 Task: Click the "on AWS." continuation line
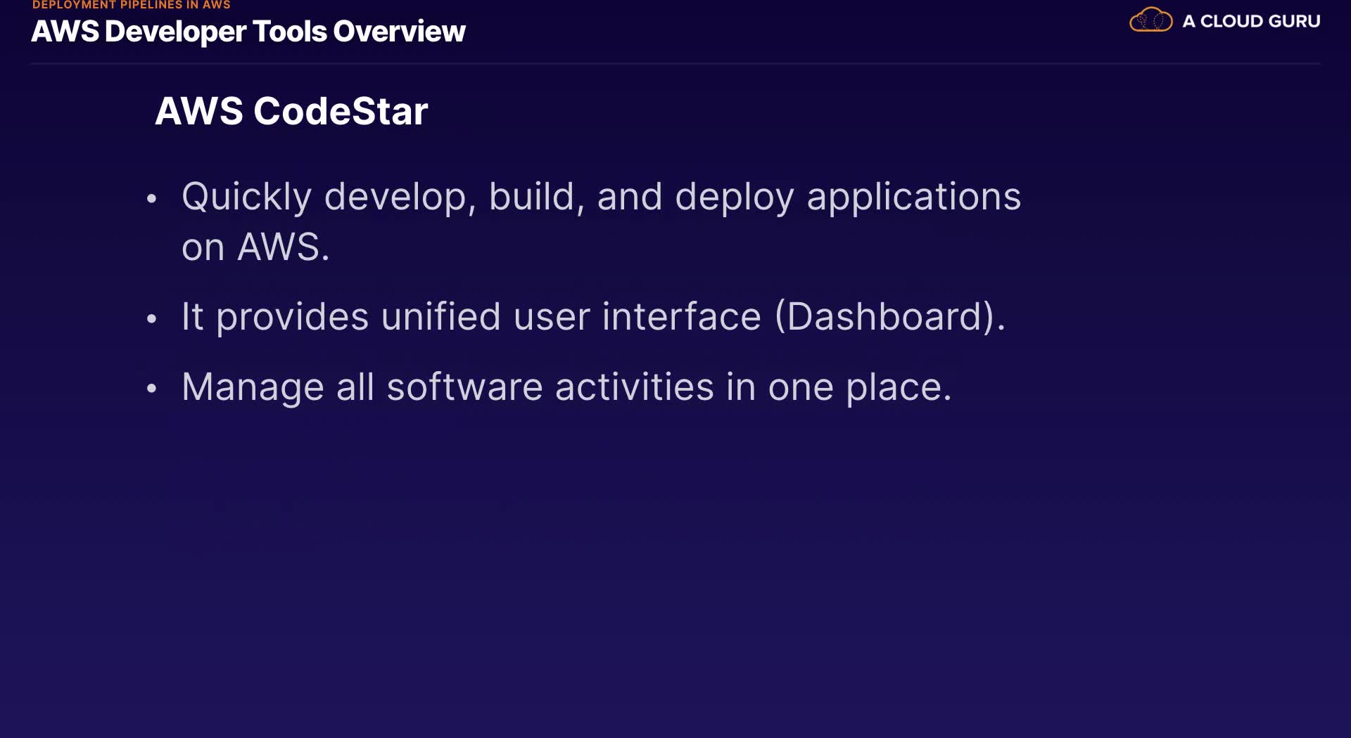point(255,247)
